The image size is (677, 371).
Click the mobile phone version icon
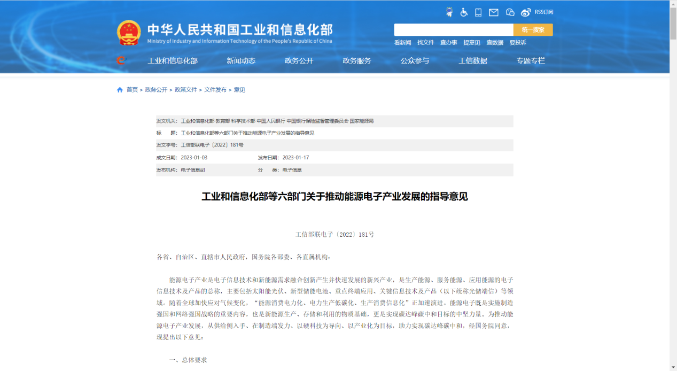[478, 12]
